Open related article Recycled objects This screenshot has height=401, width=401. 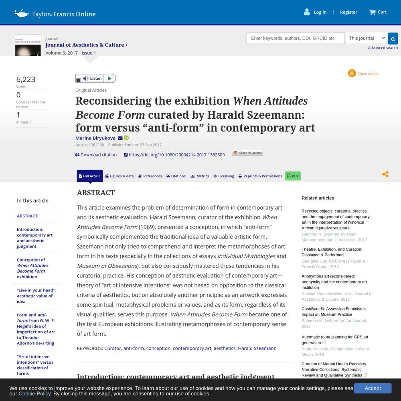(x=336, y=219)
